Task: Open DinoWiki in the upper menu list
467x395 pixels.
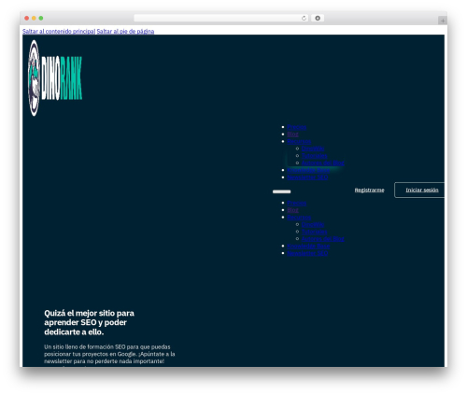Action: click(313, 148)
